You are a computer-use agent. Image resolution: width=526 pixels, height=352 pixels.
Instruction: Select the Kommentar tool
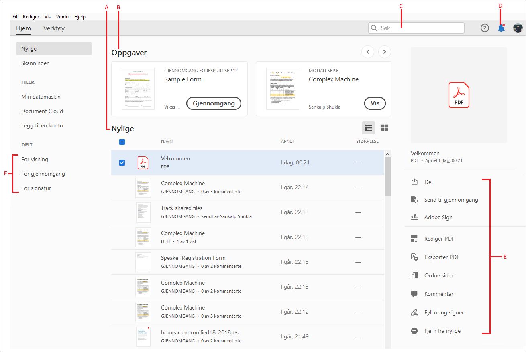pos(438,294)
